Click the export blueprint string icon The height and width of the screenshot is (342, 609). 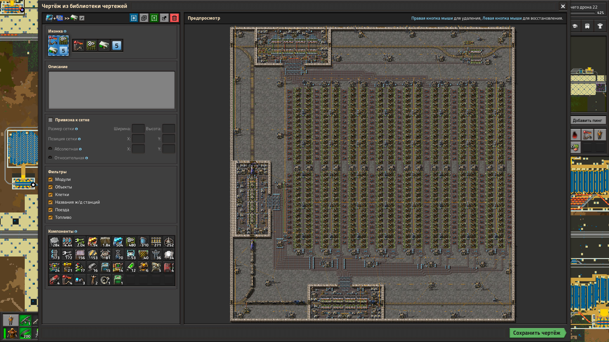point(164,18)
